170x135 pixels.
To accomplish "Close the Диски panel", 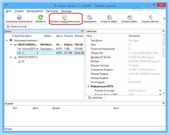I will (82, 31).
